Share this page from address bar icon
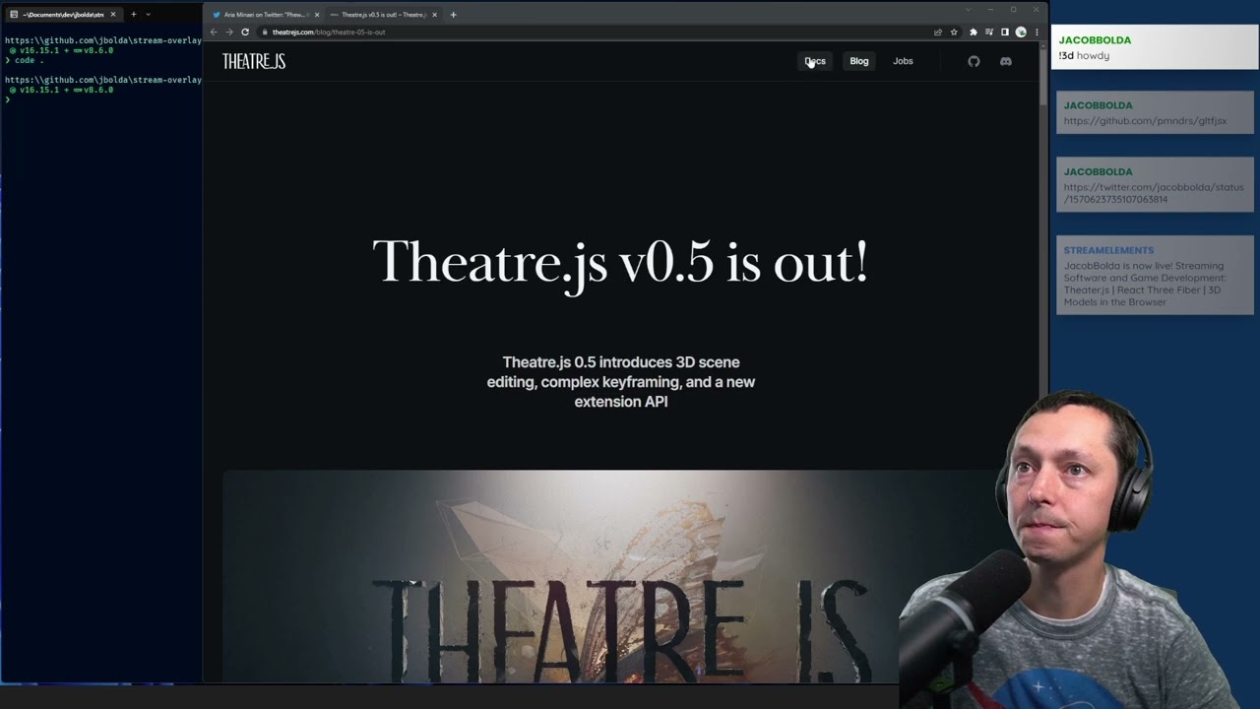Viewport: 1260px width, 709px height. click(x=938, y=32)
